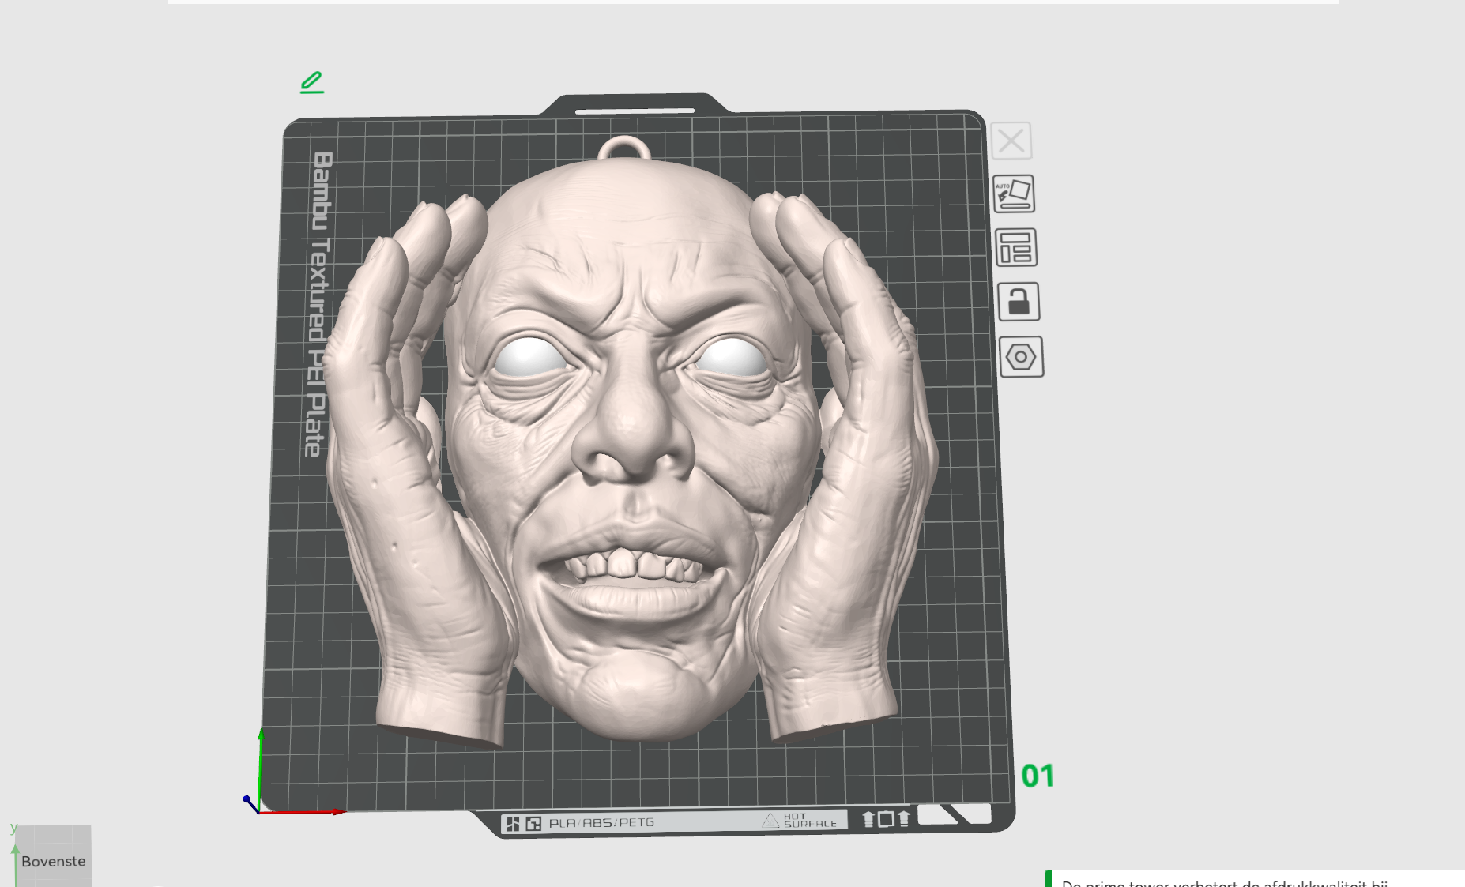Click the arrange objects on plate icon
The height and width of the screenshot is (887, 1465).
(1016, 248)
